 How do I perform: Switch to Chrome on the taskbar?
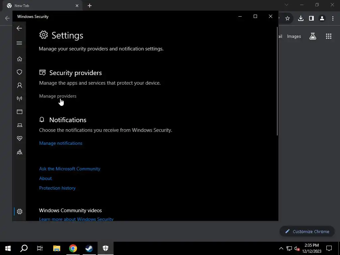coord(73,248)
